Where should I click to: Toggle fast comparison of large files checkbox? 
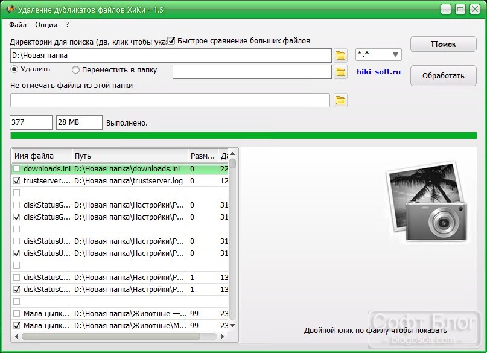171,40
